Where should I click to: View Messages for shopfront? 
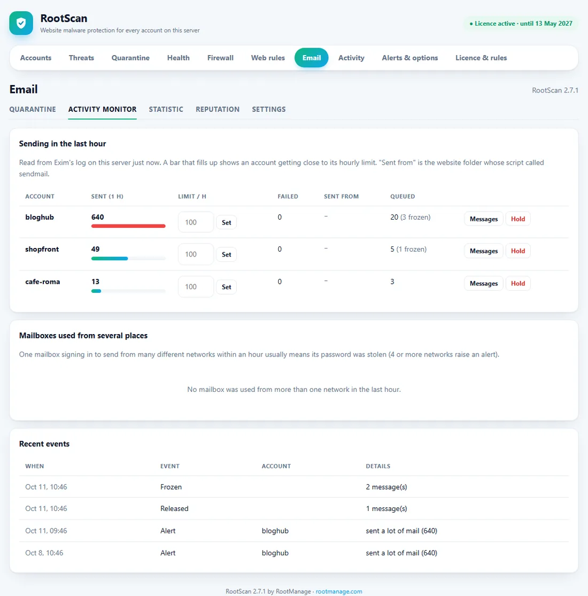point(483,251)
